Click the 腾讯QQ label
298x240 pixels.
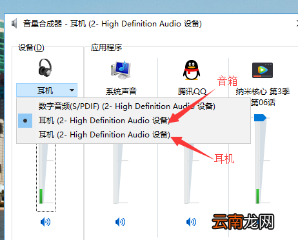coord(192,92)
